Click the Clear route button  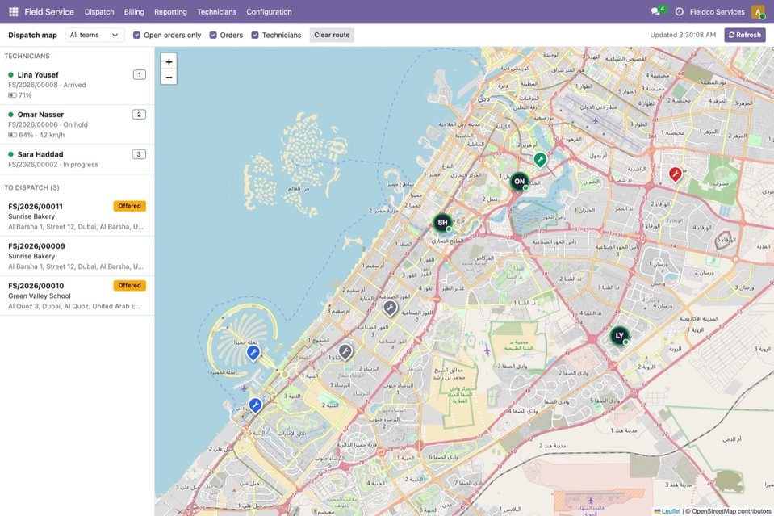coord(332,35)
